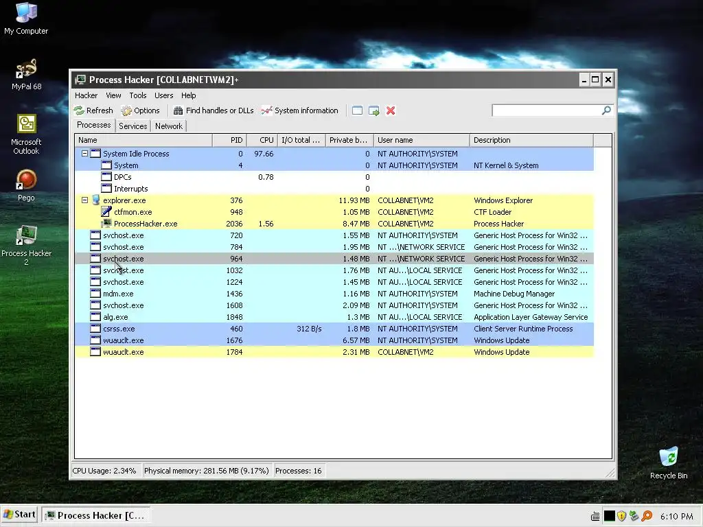Open the Help menu
This screenshot has width=703, height=527.
coord(188,95)
